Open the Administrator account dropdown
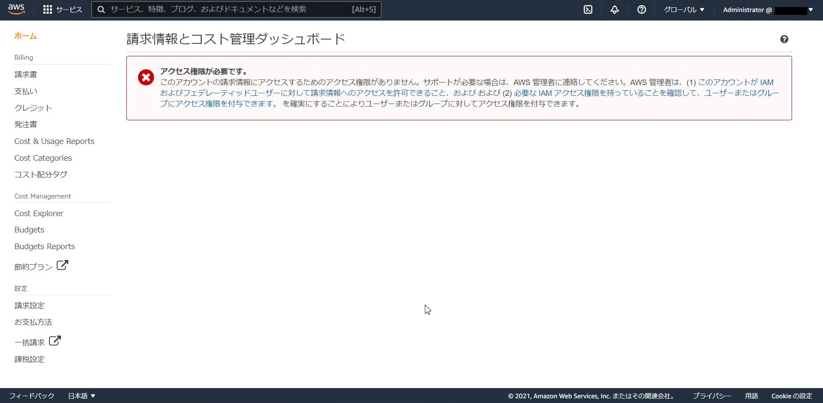Image resolution: width=823 pixels, height=403 pixels. [x=768, y=9]
